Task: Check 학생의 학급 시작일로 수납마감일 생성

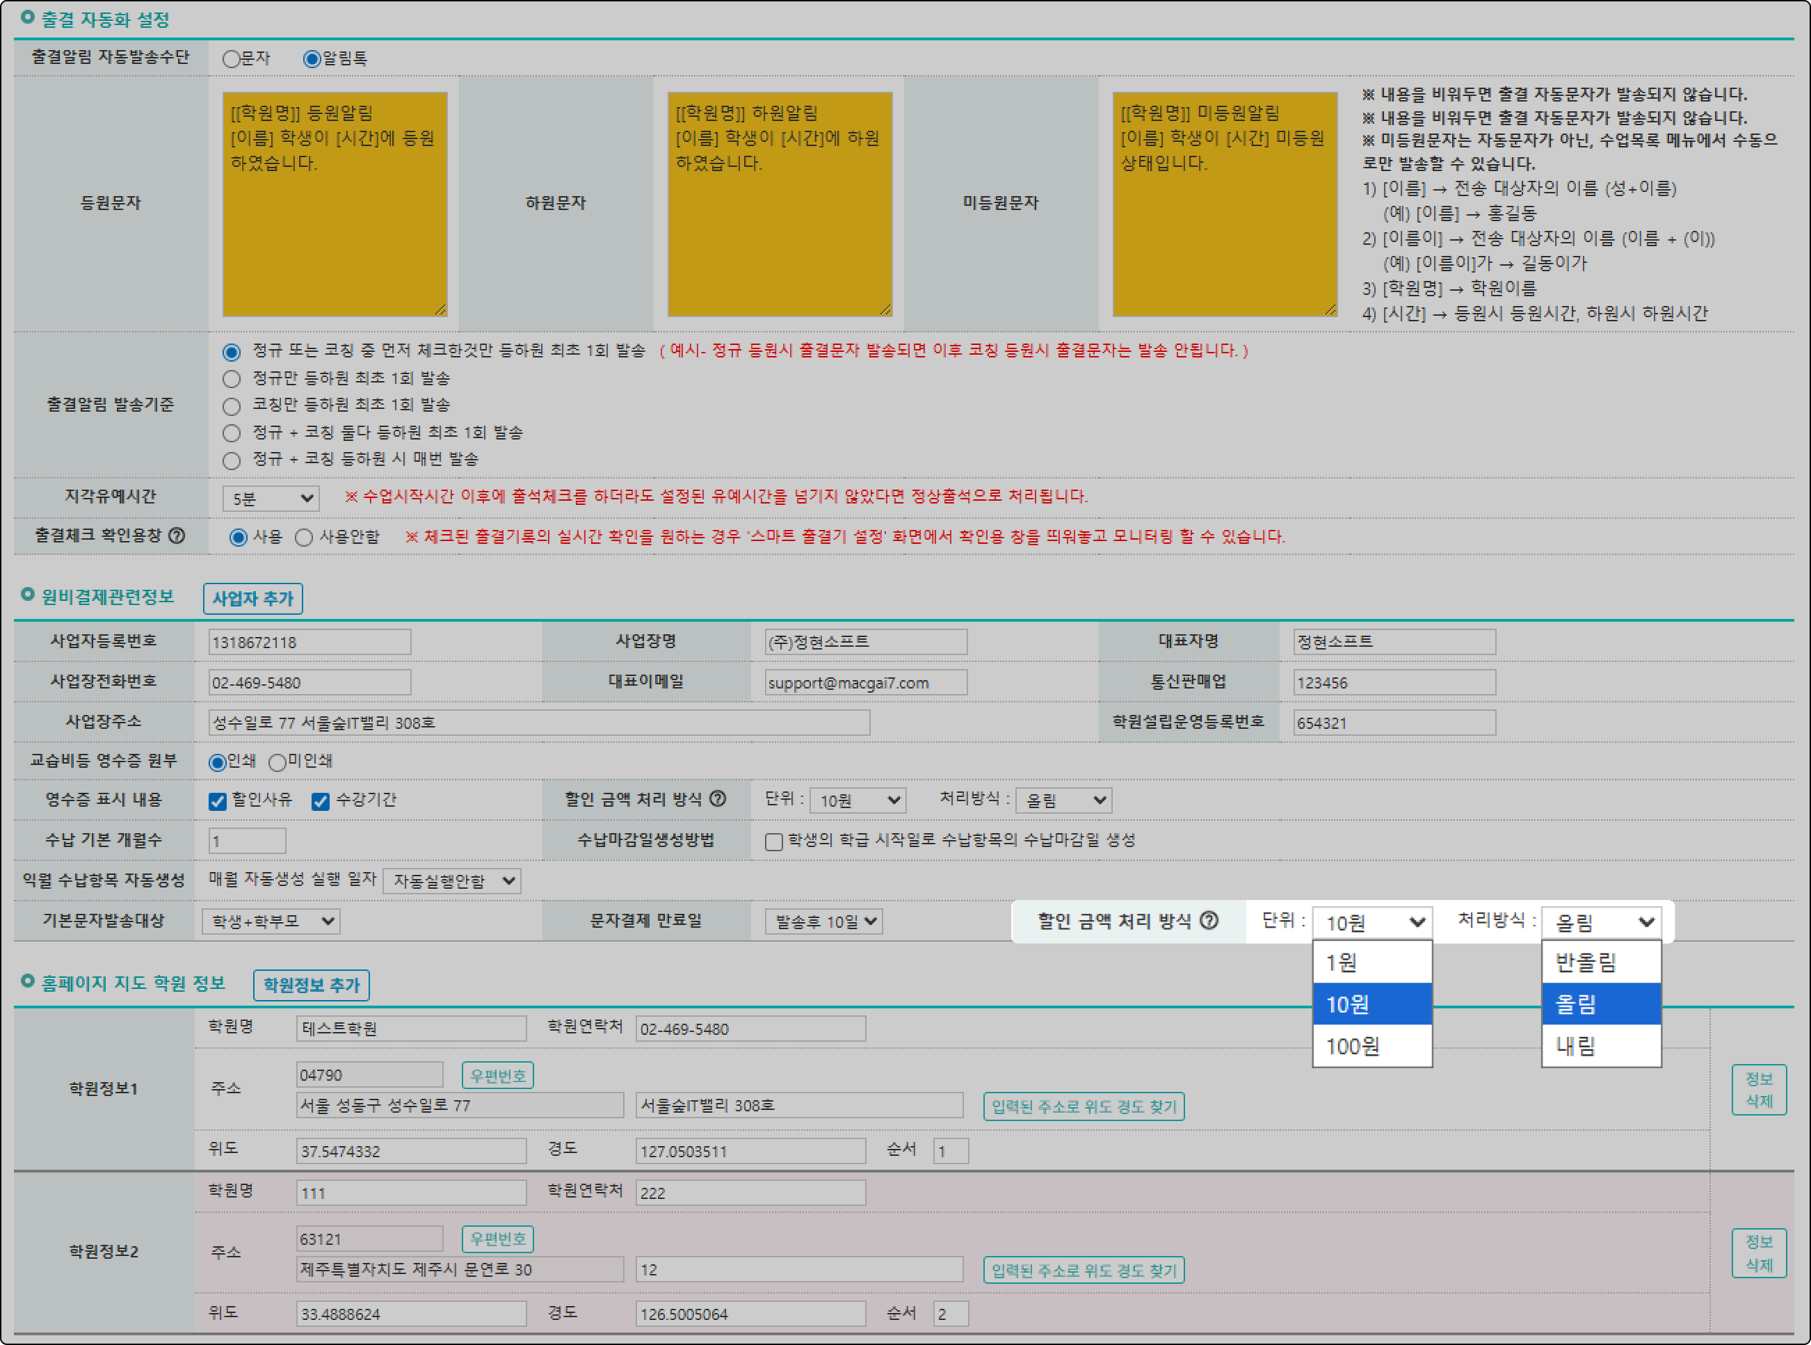Action: [773, 841]
